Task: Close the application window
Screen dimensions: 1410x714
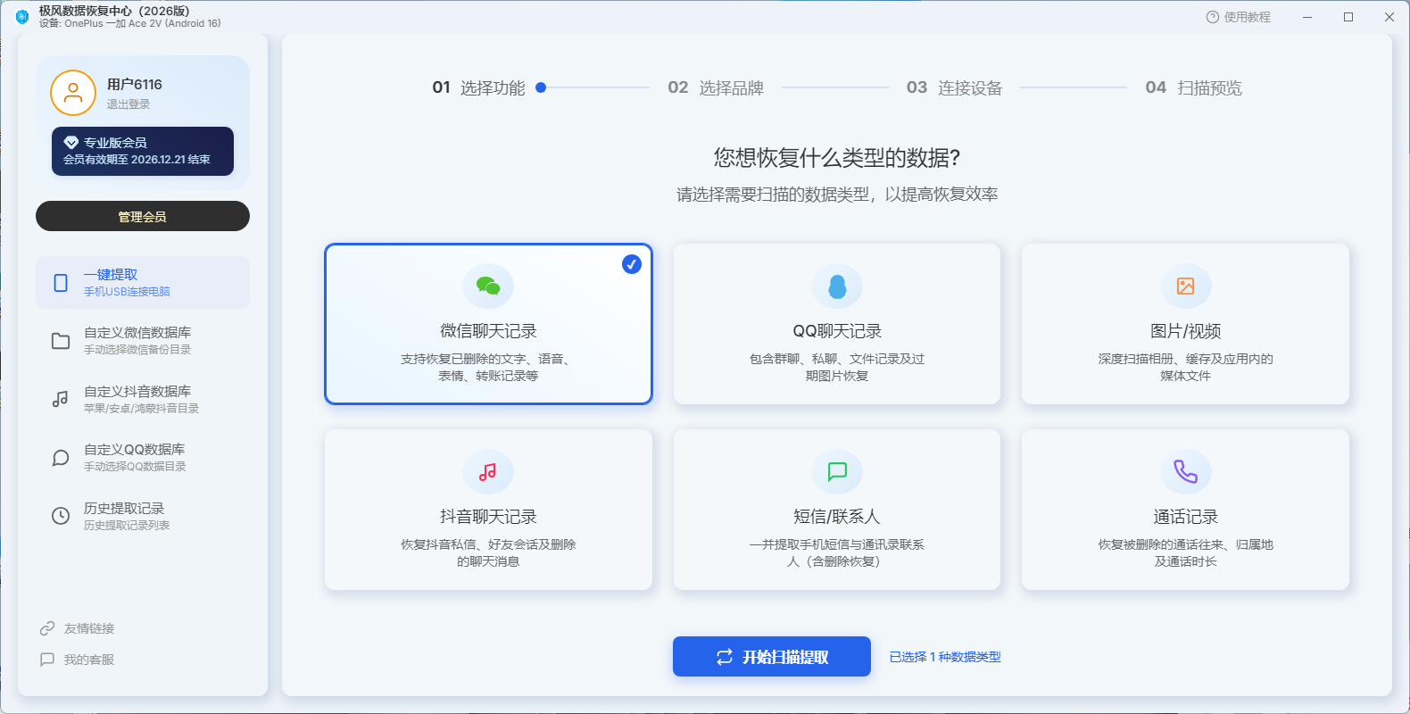Action: [x=1389, y=17]
